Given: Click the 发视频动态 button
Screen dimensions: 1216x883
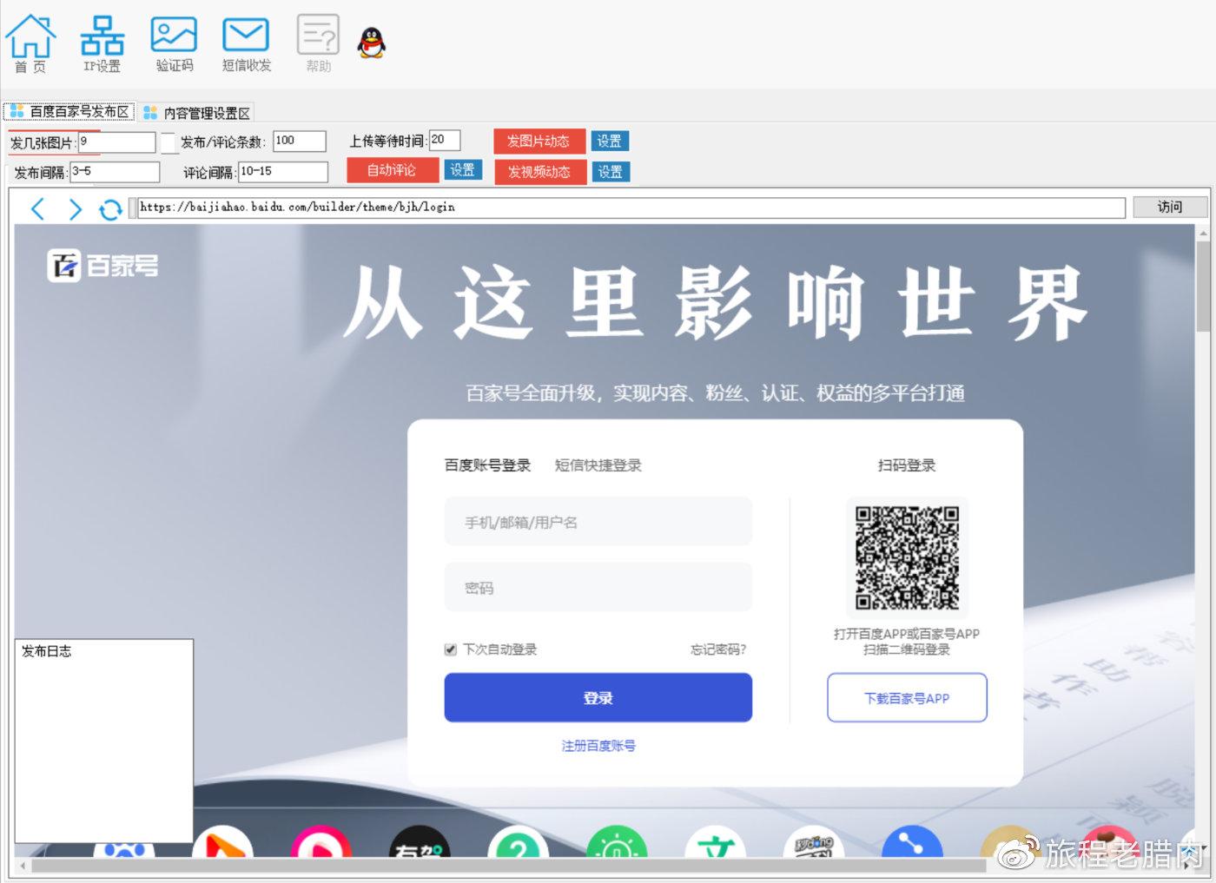Looking at the screenshot, I should 539,172.
